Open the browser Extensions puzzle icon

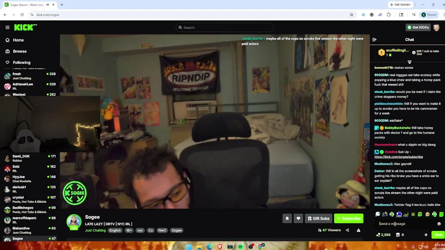tap(389, 15)
